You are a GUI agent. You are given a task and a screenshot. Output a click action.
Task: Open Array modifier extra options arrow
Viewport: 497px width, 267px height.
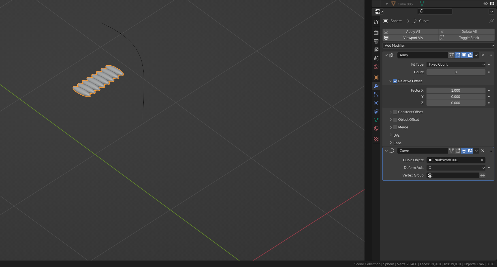476,55
